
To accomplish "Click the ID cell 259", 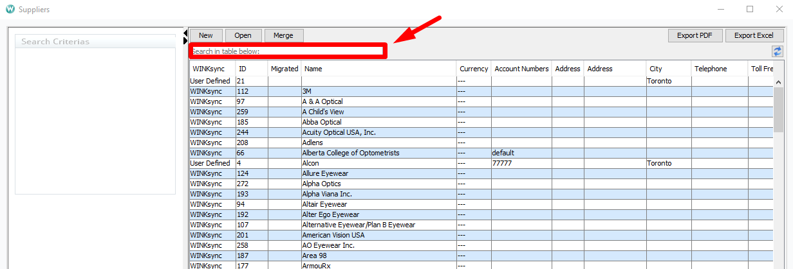I will tap(252, 112).
